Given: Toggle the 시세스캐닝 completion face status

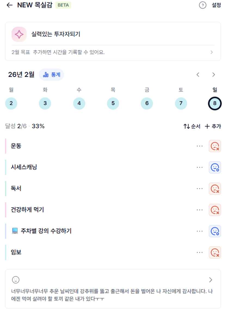Looking at the screenshot, I should 215,167.
